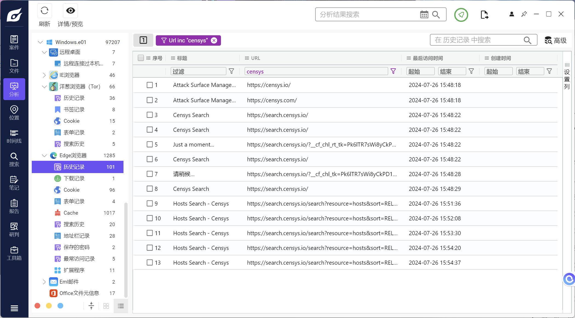Click the magnifier in analysis result search
Screen dimensions: 575x318
pyautogui.click(x=436, y=14)
